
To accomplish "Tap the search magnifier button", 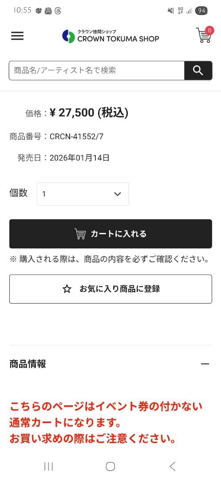I will point(198,70).
